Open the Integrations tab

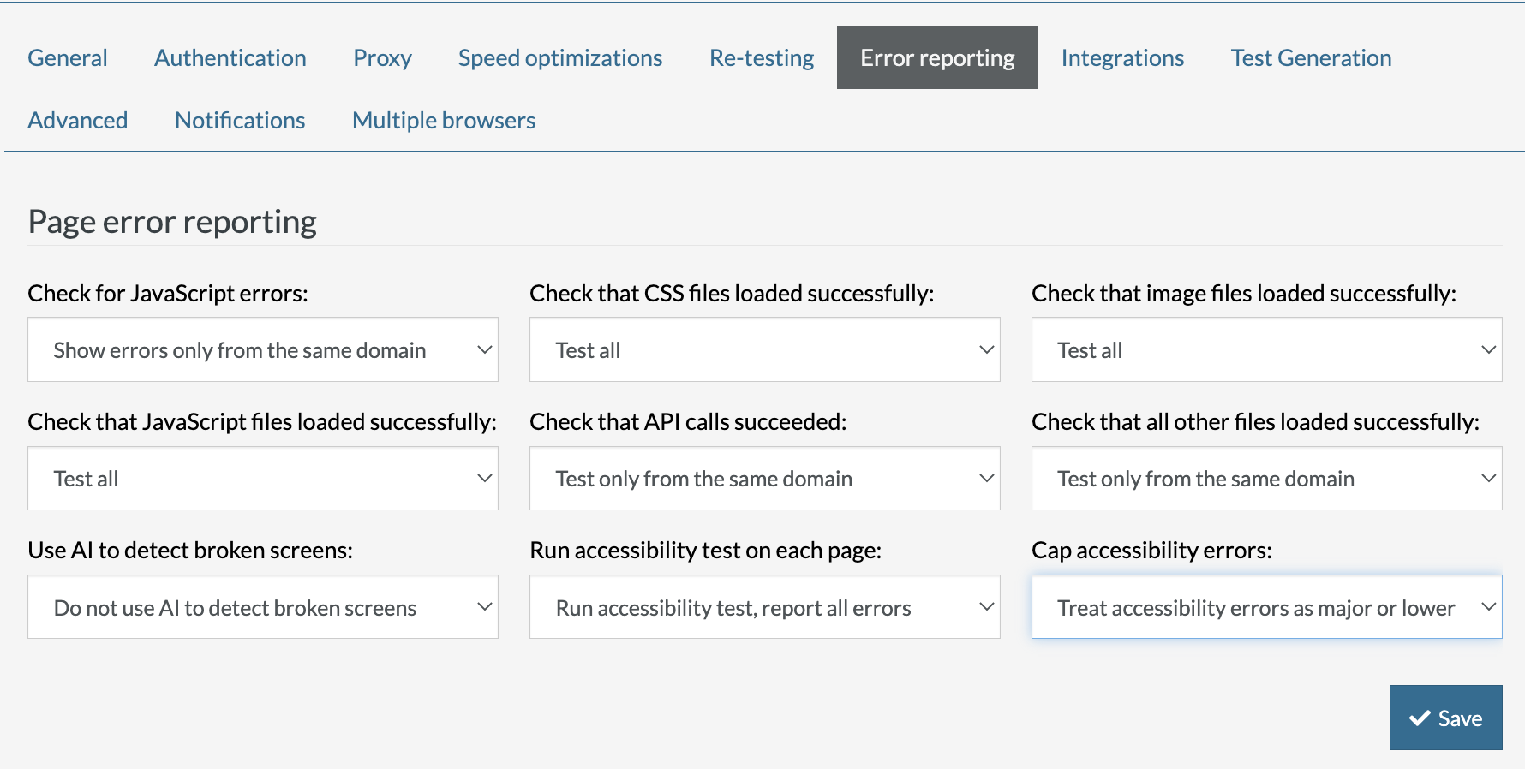(x=1121, y=58)
